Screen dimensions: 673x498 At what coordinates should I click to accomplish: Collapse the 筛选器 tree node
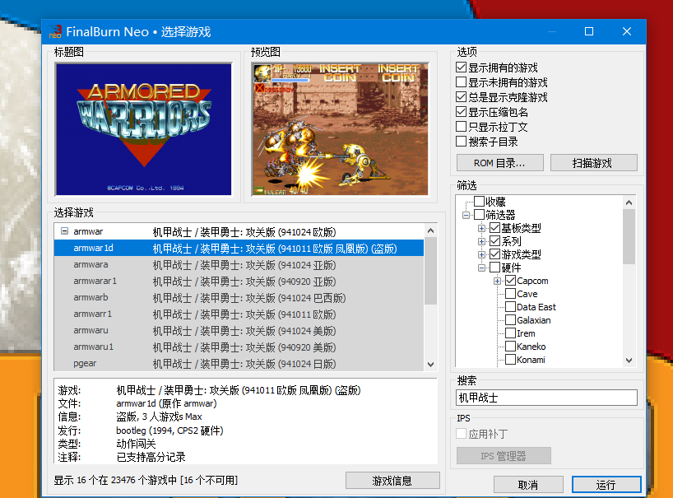[x=466, y=215]
